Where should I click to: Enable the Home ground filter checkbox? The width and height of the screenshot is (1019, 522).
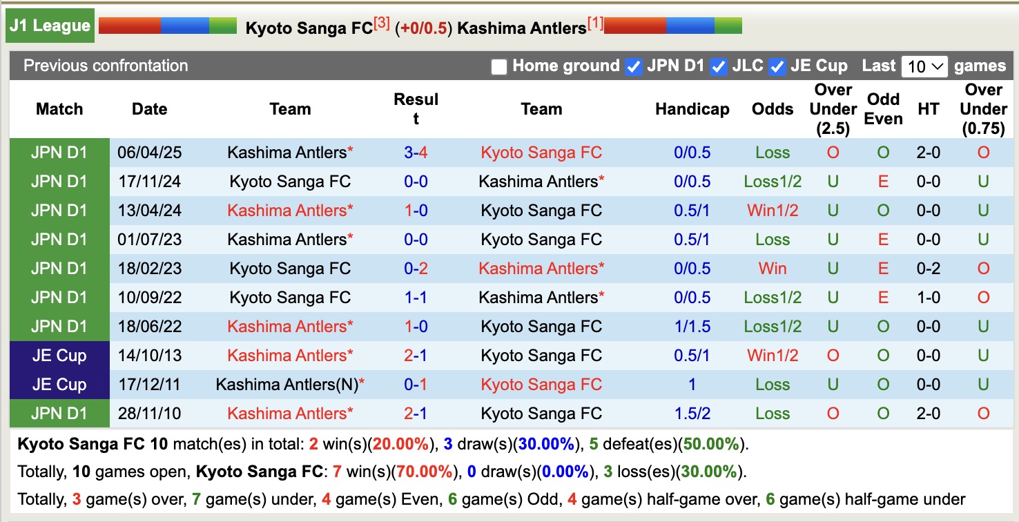point(498,66)
